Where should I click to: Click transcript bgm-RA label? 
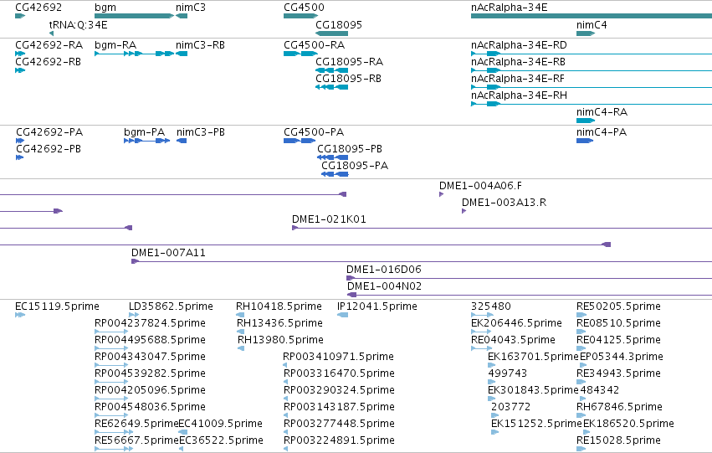115,45
